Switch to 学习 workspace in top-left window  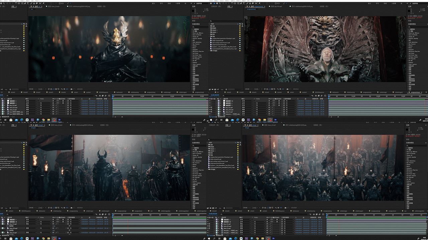[161, 3]
